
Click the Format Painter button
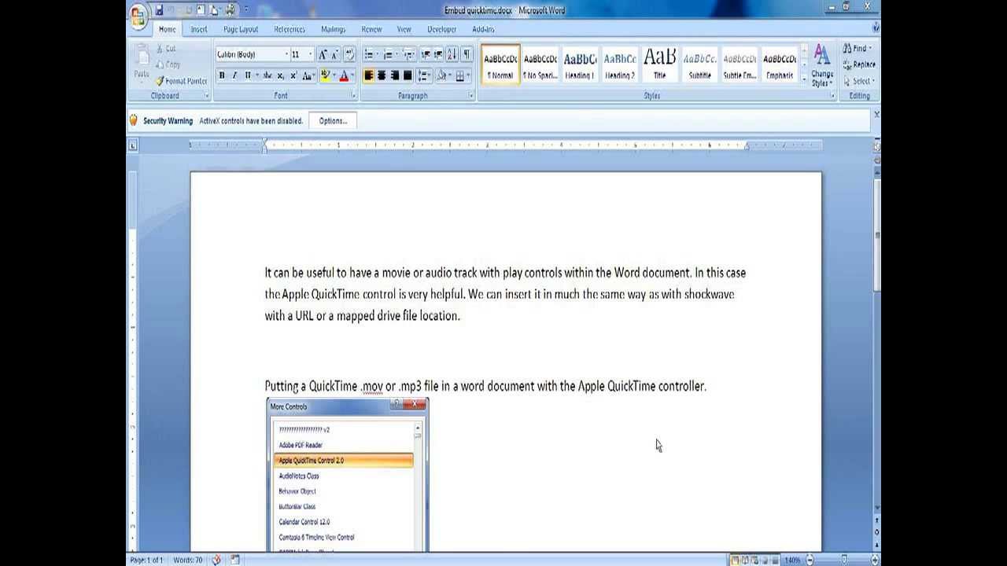182,81
